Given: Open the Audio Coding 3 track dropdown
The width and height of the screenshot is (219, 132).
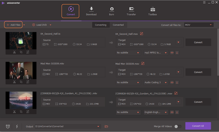Looking at the screenshot, I should [x=156, y=82].
